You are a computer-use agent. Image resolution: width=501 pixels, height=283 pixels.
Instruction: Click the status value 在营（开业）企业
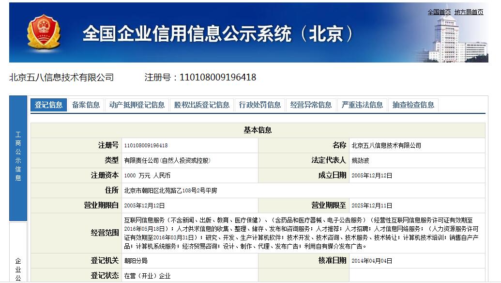click(x=147, y=276)
